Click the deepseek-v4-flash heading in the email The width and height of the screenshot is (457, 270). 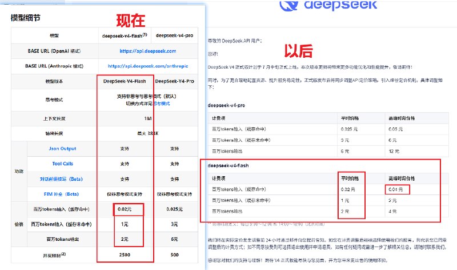(x=228, y=165)
